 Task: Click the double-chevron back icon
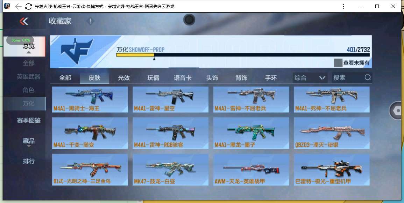[24, 21]
